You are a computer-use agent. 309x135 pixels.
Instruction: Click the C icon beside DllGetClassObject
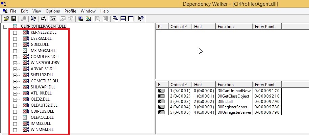(161, 96)
